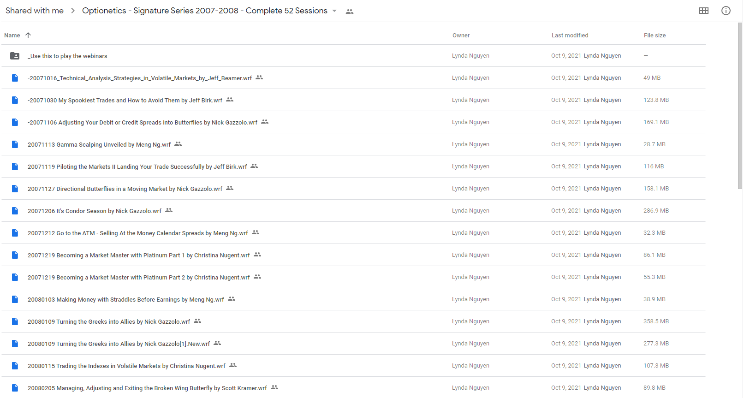Select '20071127 Directional Butterflies' file name

[x=125, y=189]
